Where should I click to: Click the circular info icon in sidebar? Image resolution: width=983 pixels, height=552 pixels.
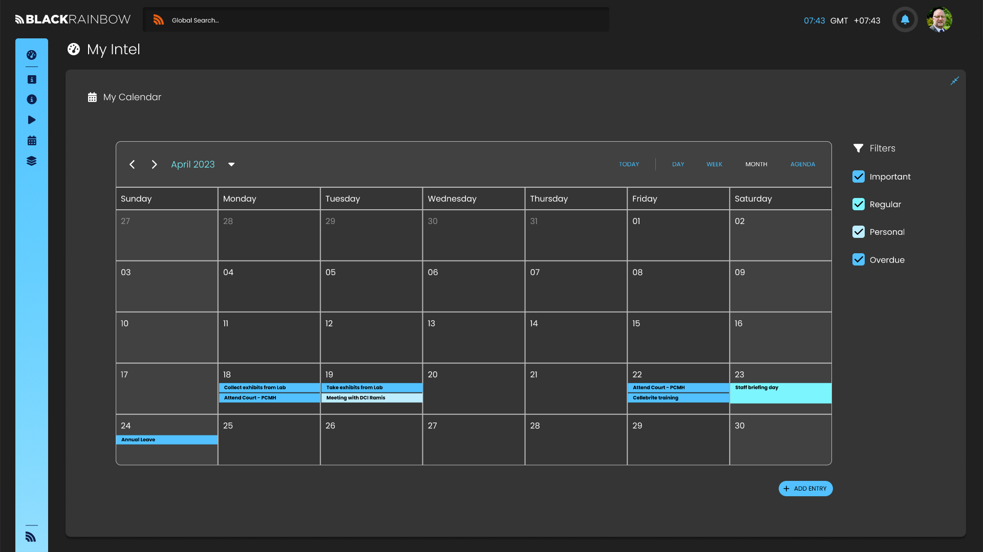32,99
